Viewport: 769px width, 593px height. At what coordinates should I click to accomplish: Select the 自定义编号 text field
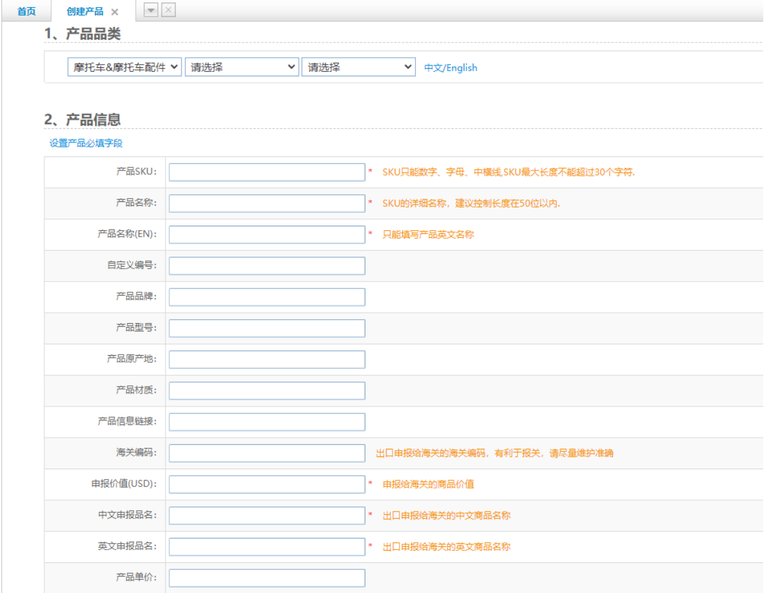pos(267,266)
